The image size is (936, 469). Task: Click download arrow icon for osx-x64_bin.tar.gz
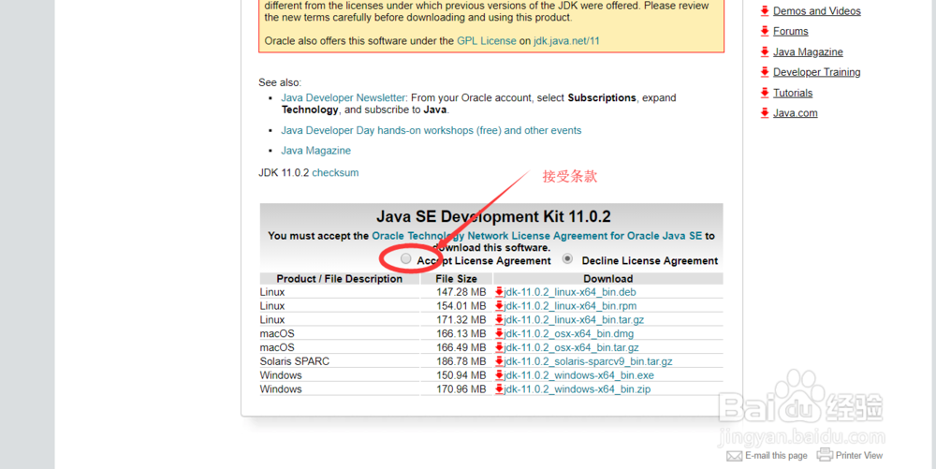click(x=500, y=347)
